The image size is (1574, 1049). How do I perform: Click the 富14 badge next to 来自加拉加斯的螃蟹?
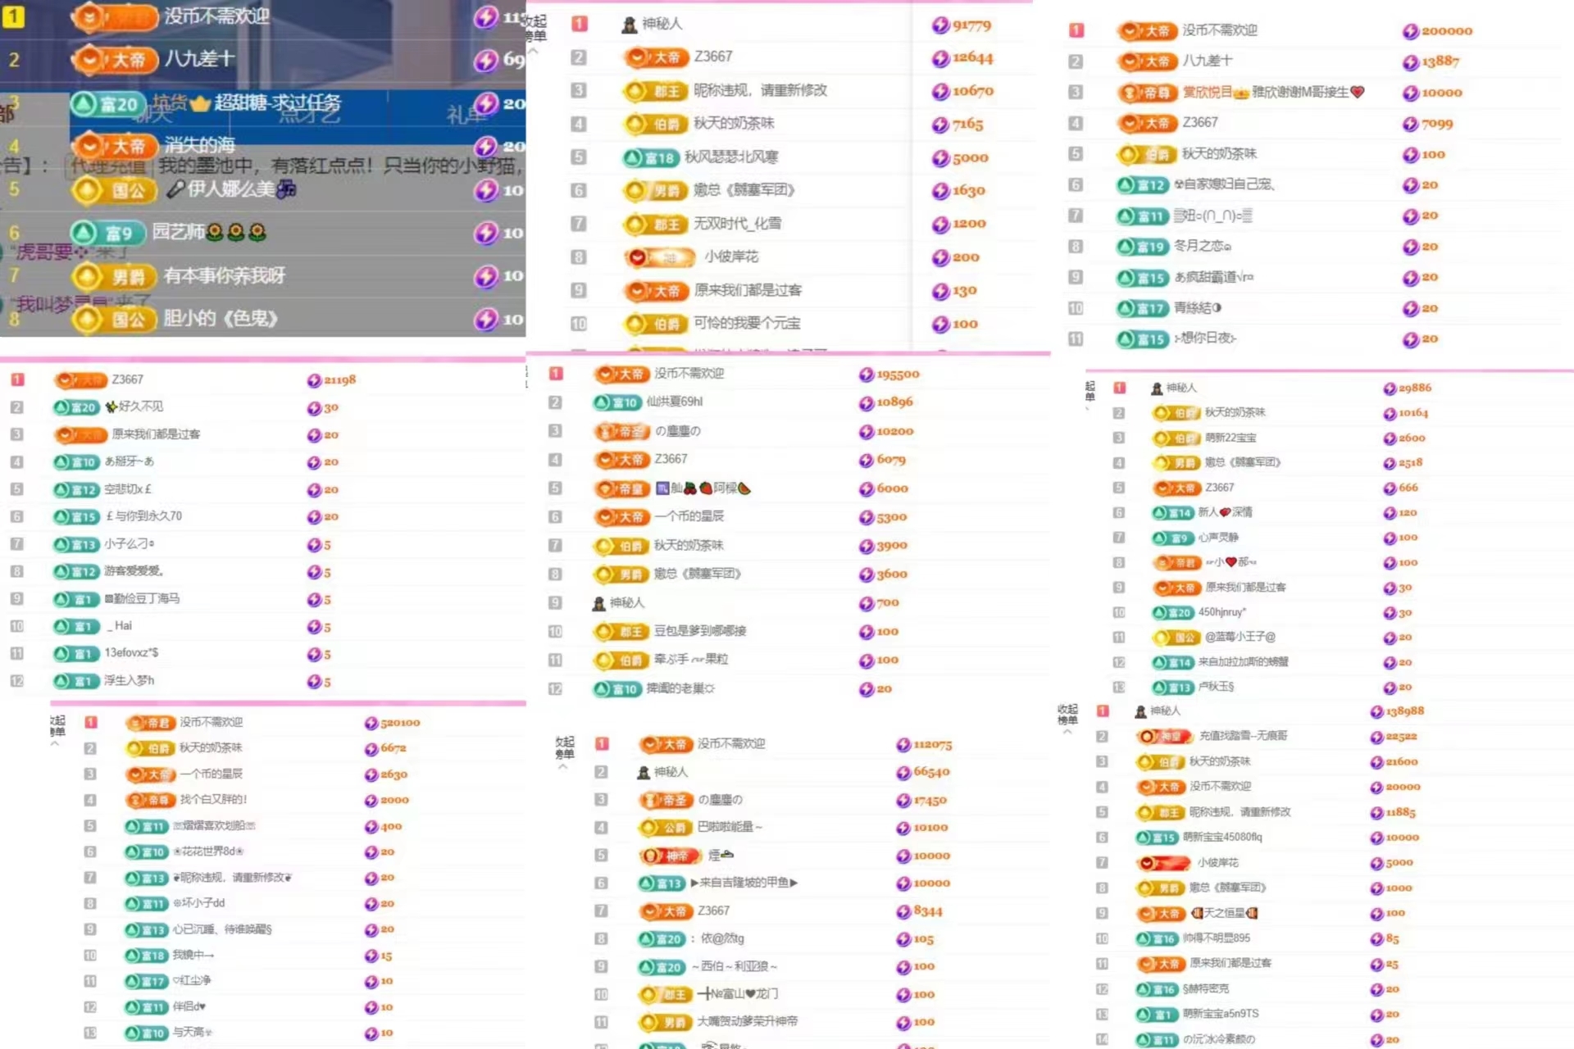click(1172, 662)
